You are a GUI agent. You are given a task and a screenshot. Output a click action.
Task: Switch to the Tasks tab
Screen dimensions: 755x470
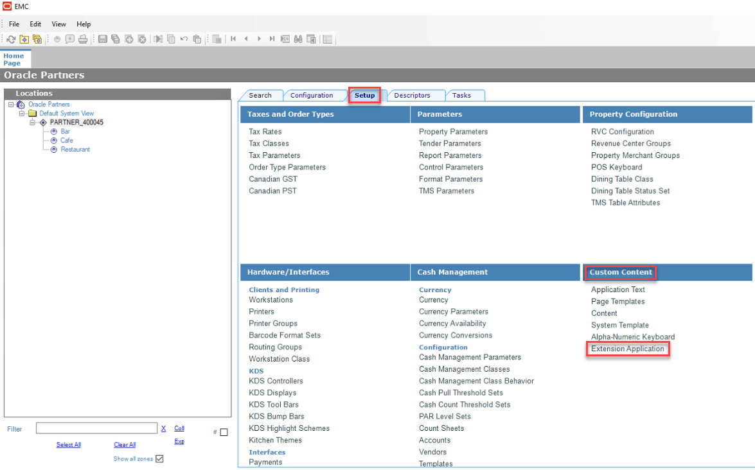[x=461, y=95]
